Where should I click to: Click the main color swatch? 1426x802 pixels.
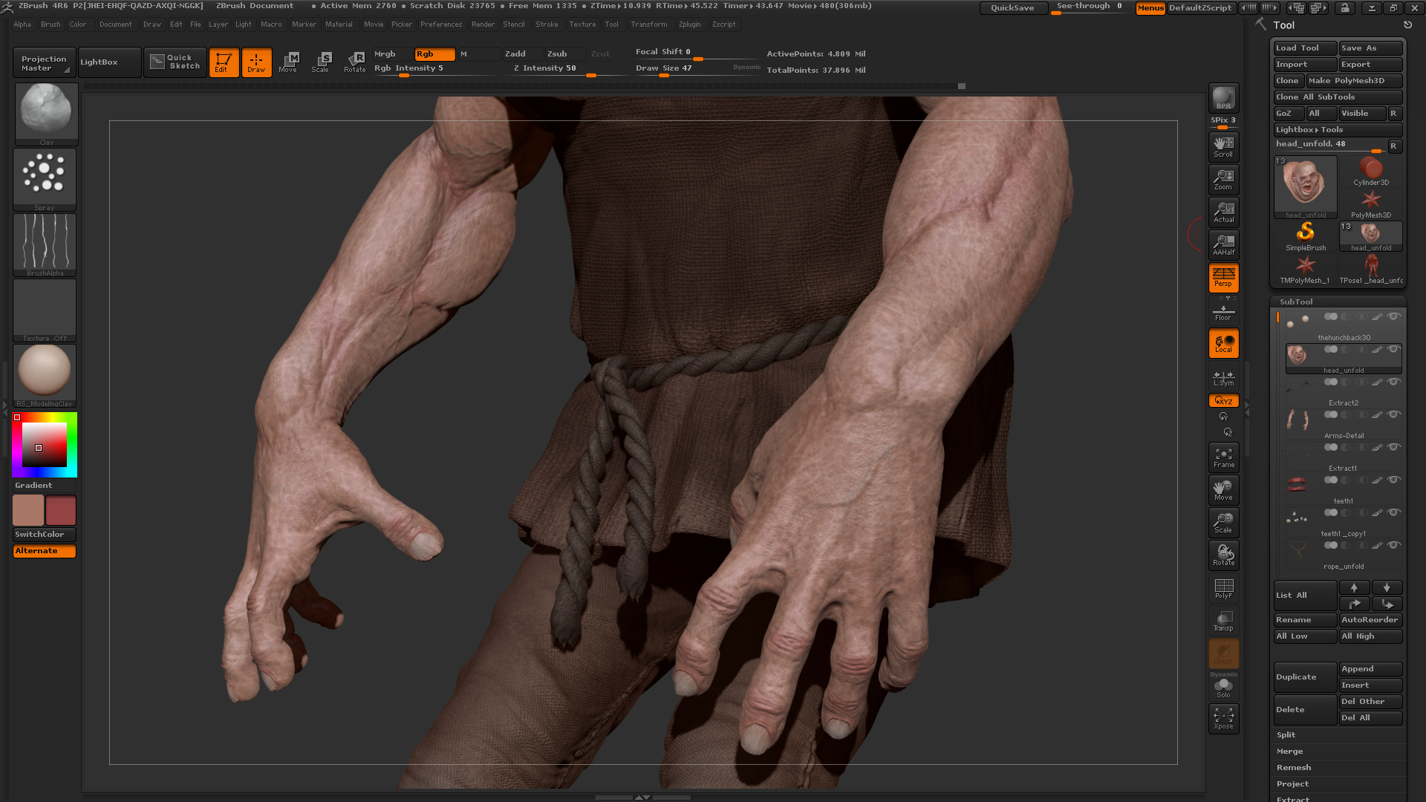(28, 511)
